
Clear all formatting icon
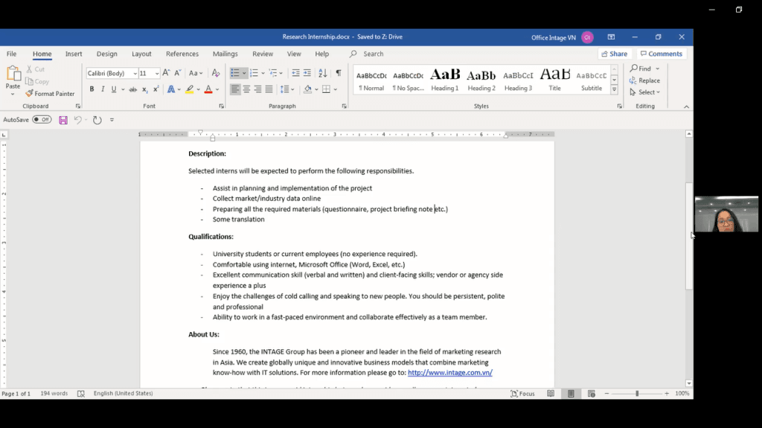point(216,73)
